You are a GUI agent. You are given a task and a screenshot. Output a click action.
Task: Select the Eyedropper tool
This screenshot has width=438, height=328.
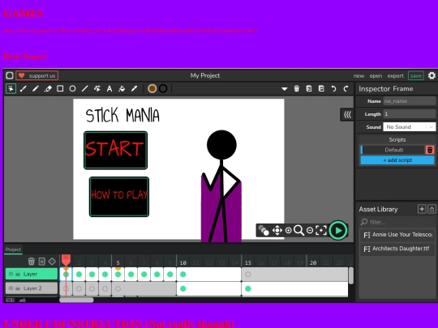coord(134,89)
